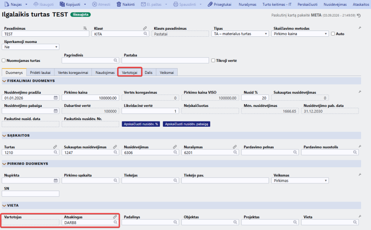Click the Likvidacinė vertė input field
This screenshot has width=371, height=230.
[150, 111]
